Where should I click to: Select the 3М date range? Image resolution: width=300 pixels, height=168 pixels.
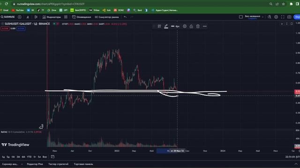tap(18, 157)
